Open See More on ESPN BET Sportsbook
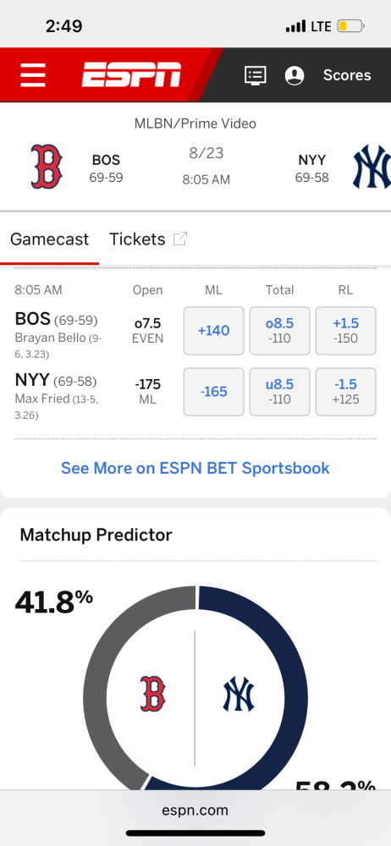Viewport: 391px width, 846px height. pos(195,468)
